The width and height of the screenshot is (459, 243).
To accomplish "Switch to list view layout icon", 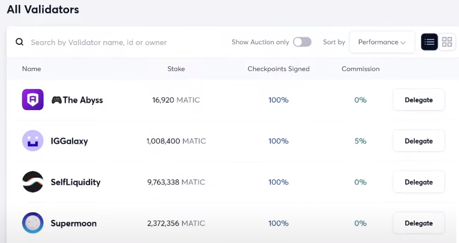I will coord(429,42).
